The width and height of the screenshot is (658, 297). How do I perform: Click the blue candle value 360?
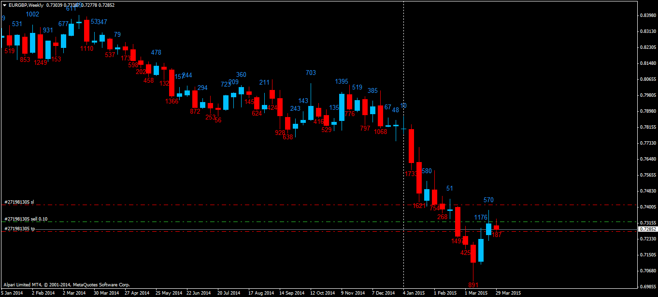(241, 75)
